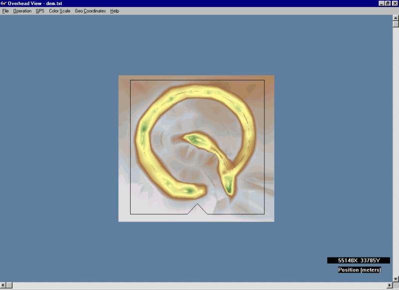Open the Geo Coordinates menu

(x=90, y=11)
